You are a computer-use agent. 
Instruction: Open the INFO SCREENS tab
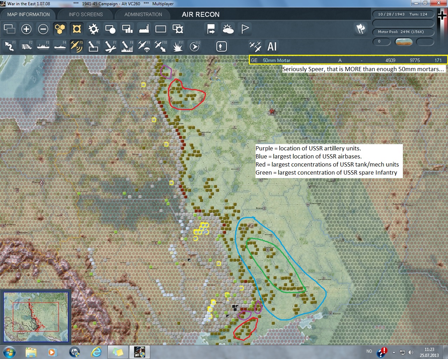(86, 14)
